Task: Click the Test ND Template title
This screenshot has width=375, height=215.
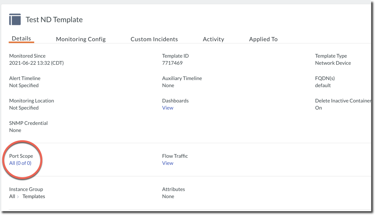Action: click(x=54, y=20)
